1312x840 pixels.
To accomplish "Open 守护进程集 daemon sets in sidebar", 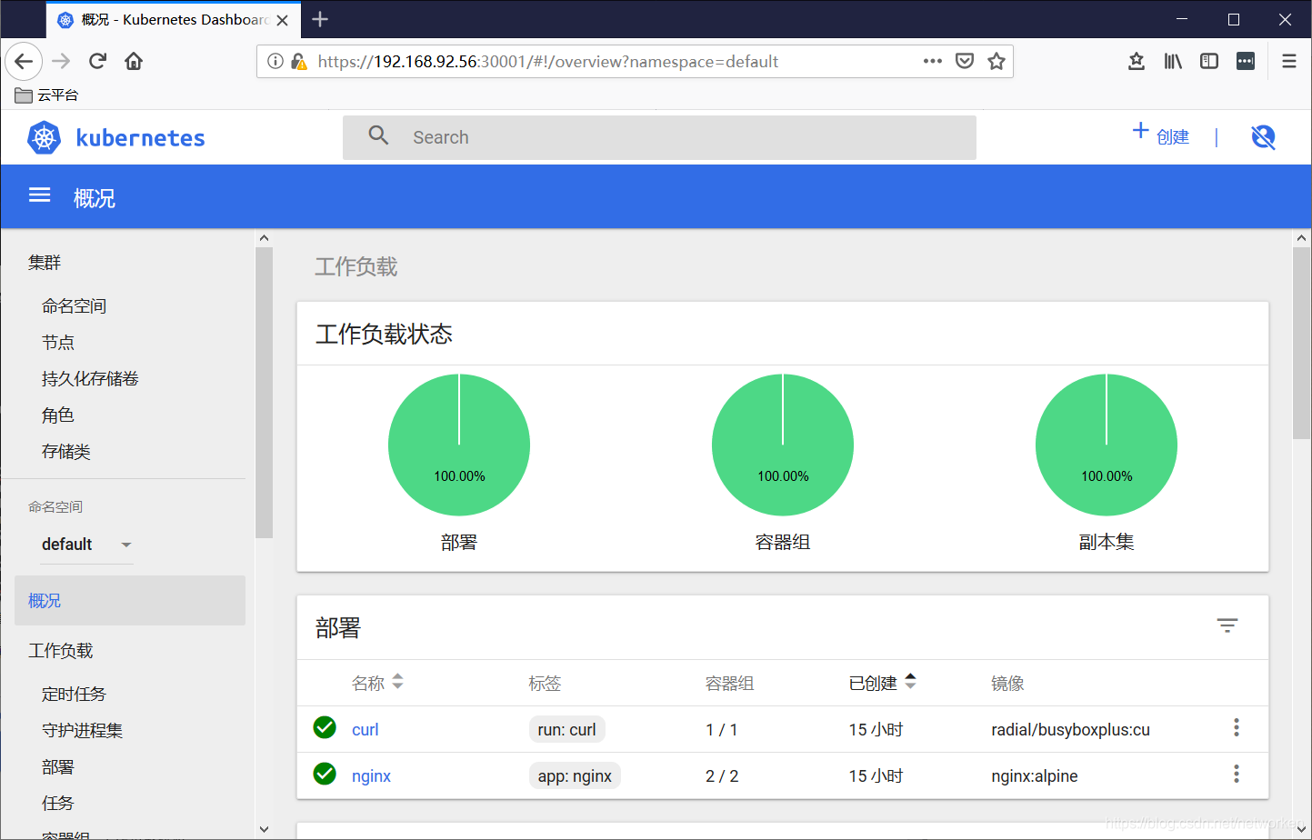I will [83, 731].
